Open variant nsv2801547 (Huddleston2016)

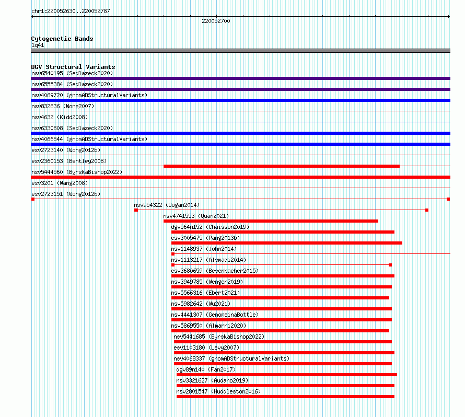218,391
